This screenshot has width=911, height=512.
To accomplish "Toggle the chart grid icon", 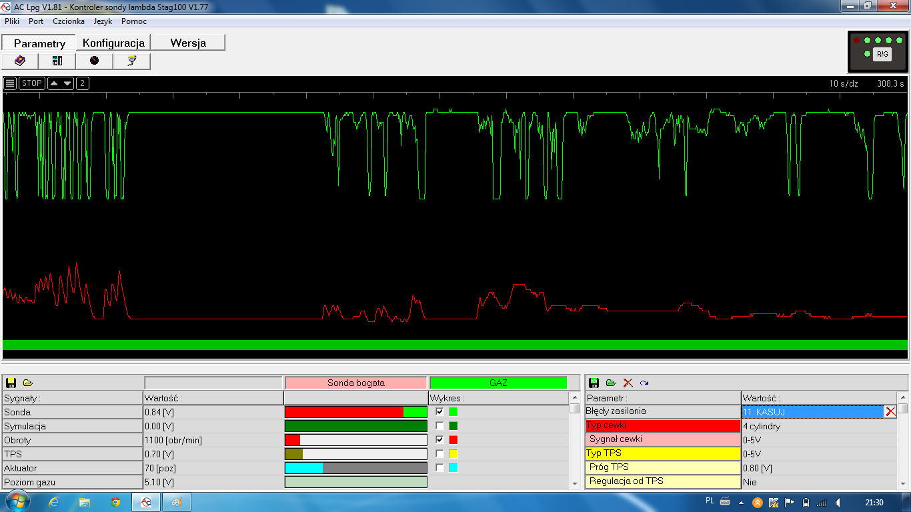I will click(x=10, y=83).
